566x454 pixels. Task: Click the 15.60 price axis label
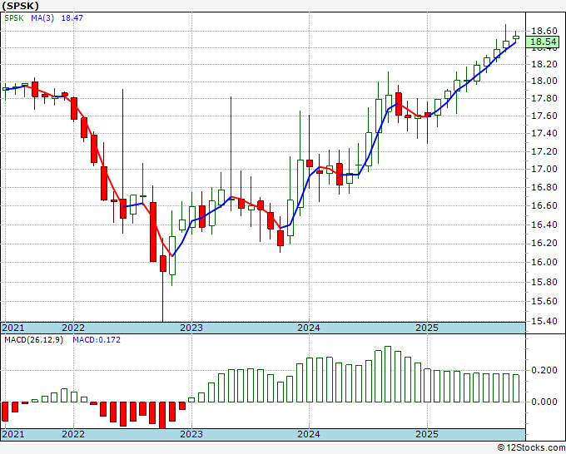(544, 301)
